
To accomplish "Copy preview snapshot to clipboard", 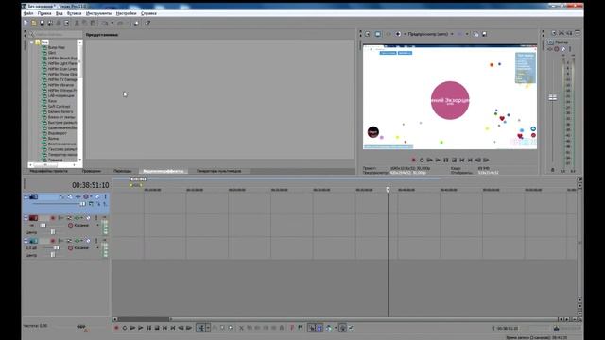I will coord(475,34).
